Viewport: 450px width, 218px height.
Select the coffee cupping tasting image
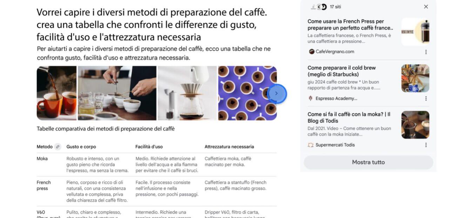click(117, 93)
